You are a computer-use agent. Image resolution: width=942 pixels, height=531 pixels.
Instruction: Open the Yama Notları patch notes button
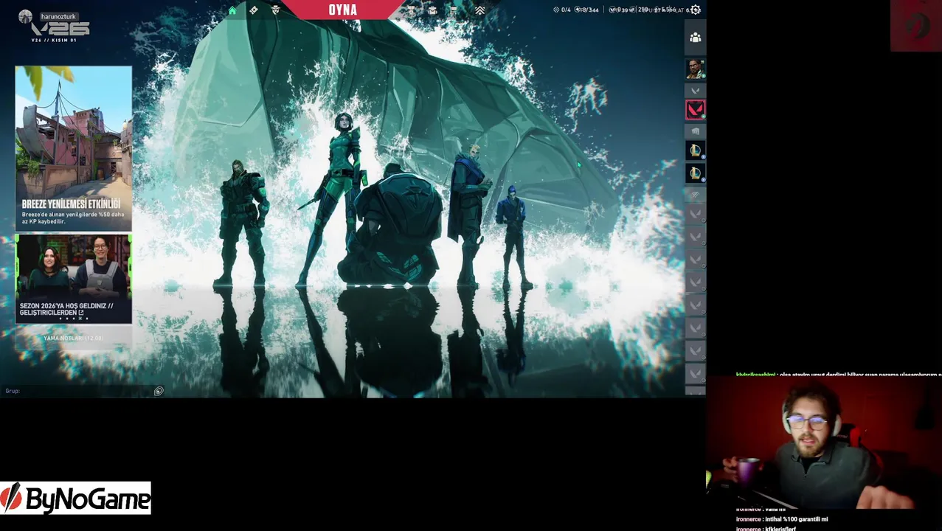[74, 338]
